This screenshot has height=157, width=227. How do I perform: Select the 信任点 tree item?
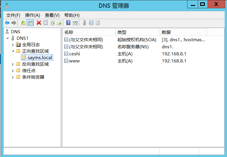point(29,70)
